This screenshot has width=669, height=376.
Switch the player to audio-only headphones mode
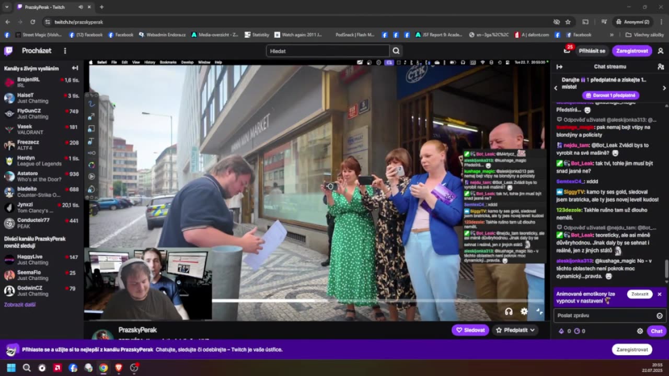(x=509, y=311)
